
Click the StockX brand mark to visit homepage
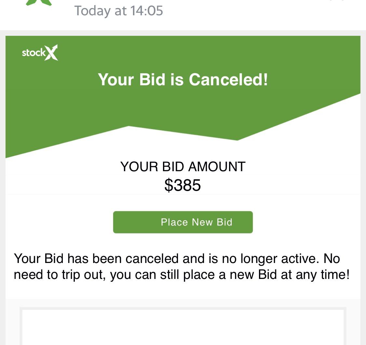[x=40, y=52]
